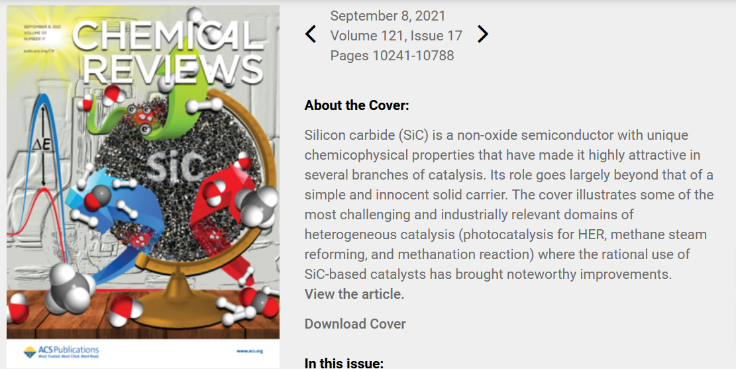736x369 pixels.
Task: Click the In this issue heading
Action: pyautogui.click(x=344, y=363)
